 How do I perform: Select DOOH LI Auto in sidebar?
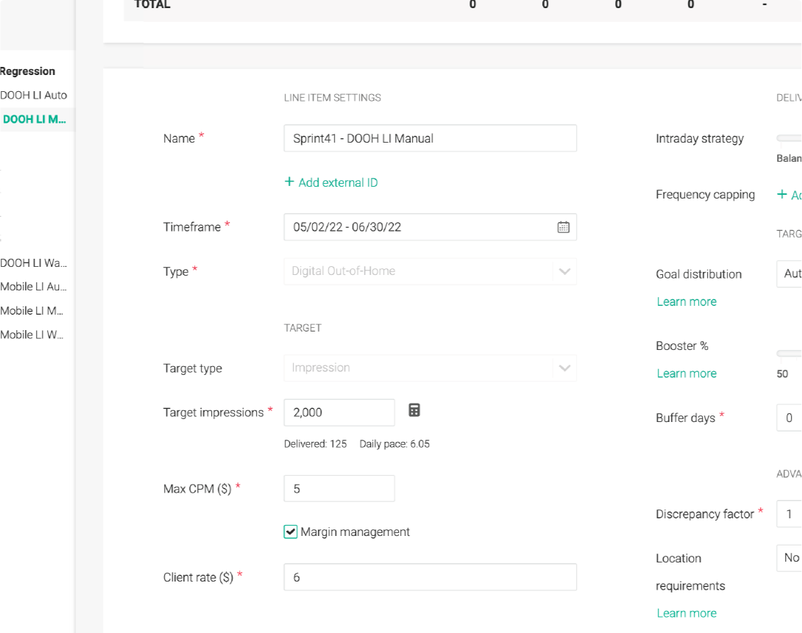tap(34, 95)
